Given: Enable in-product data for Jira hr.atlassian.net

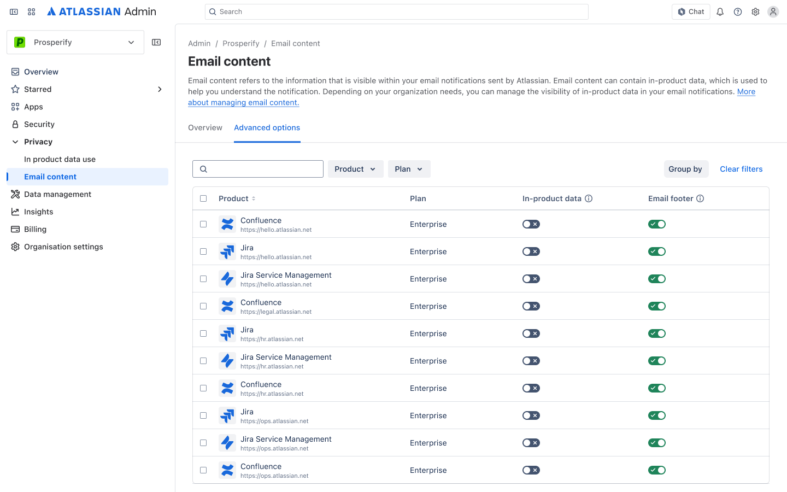Looking at the screenshot, I should [531, 333].
